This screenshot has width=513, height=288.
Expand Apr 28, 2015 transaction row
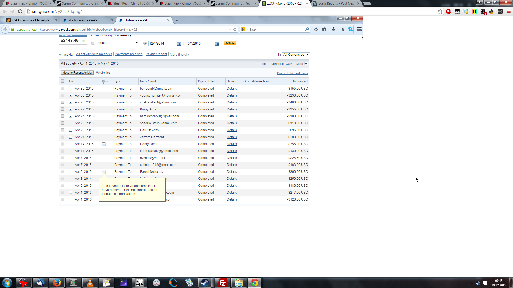[x=71, y=102]
